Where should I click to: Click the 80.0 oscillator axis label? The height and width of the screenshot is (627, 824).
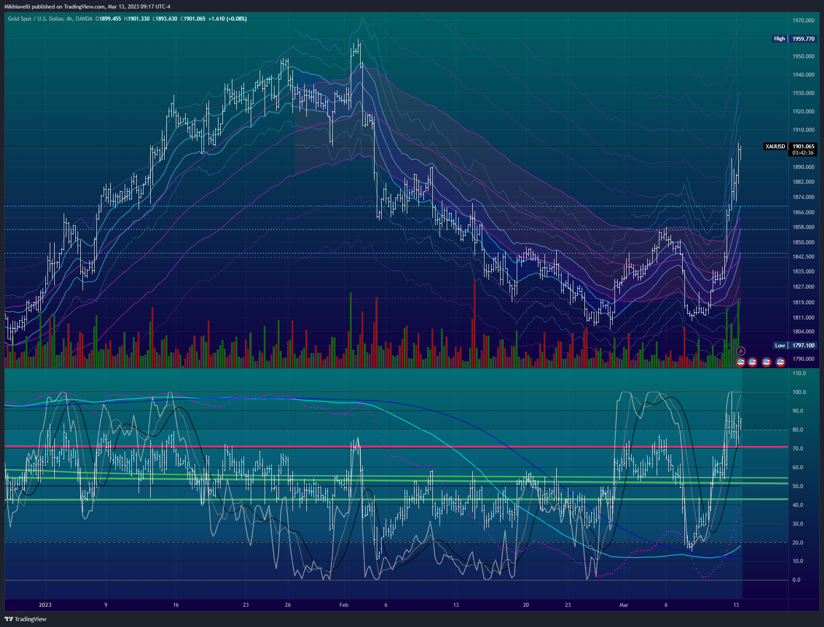[x=798, y=430]
